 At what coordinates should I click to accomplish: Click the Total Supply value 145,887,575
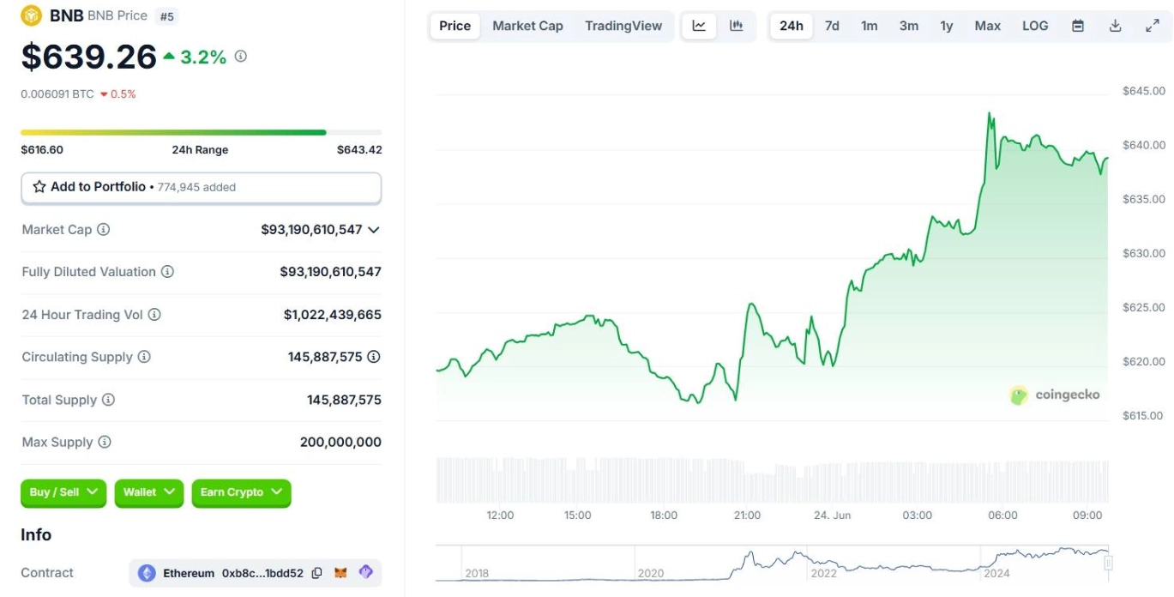344,400
